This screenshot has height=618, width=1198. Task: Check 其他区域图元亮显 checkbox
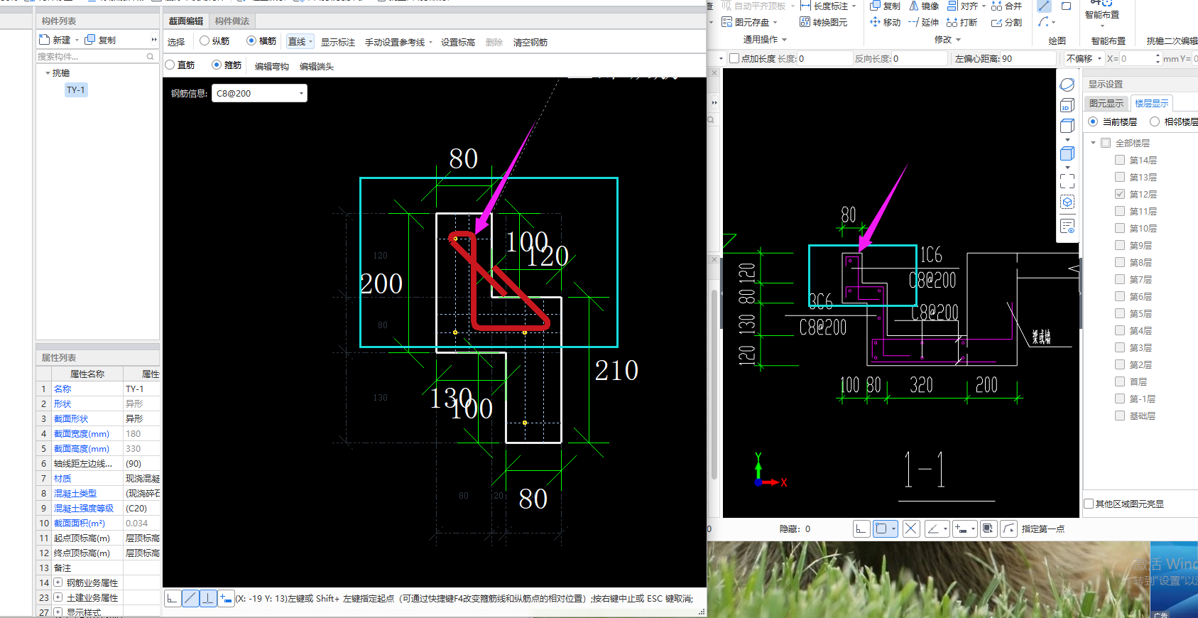[1089, 504]
